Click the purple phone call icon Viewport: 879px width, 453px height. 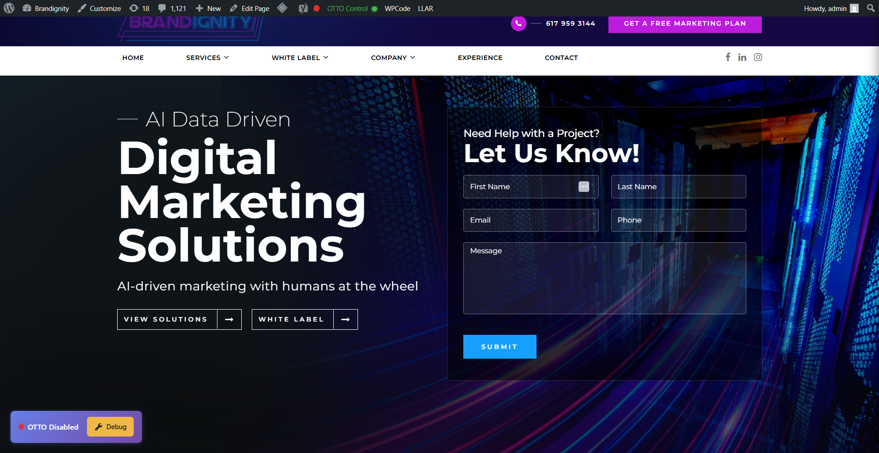tap(518, 23)
